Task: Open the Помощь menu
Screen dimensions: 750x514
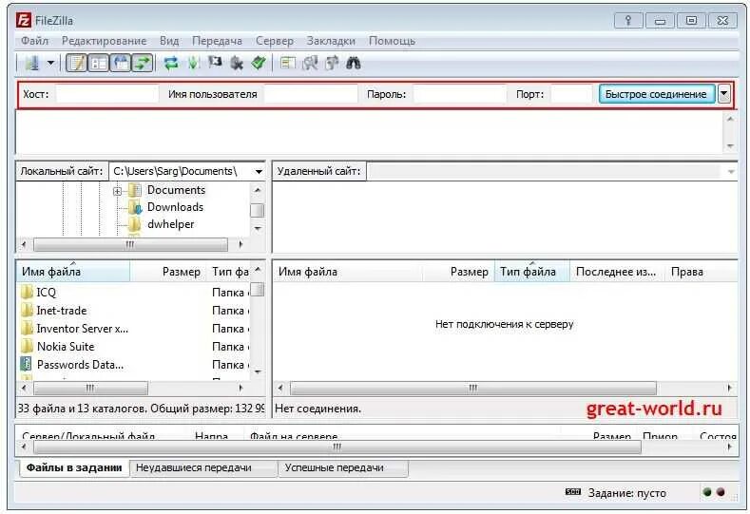Action: (x=392, y=41)
